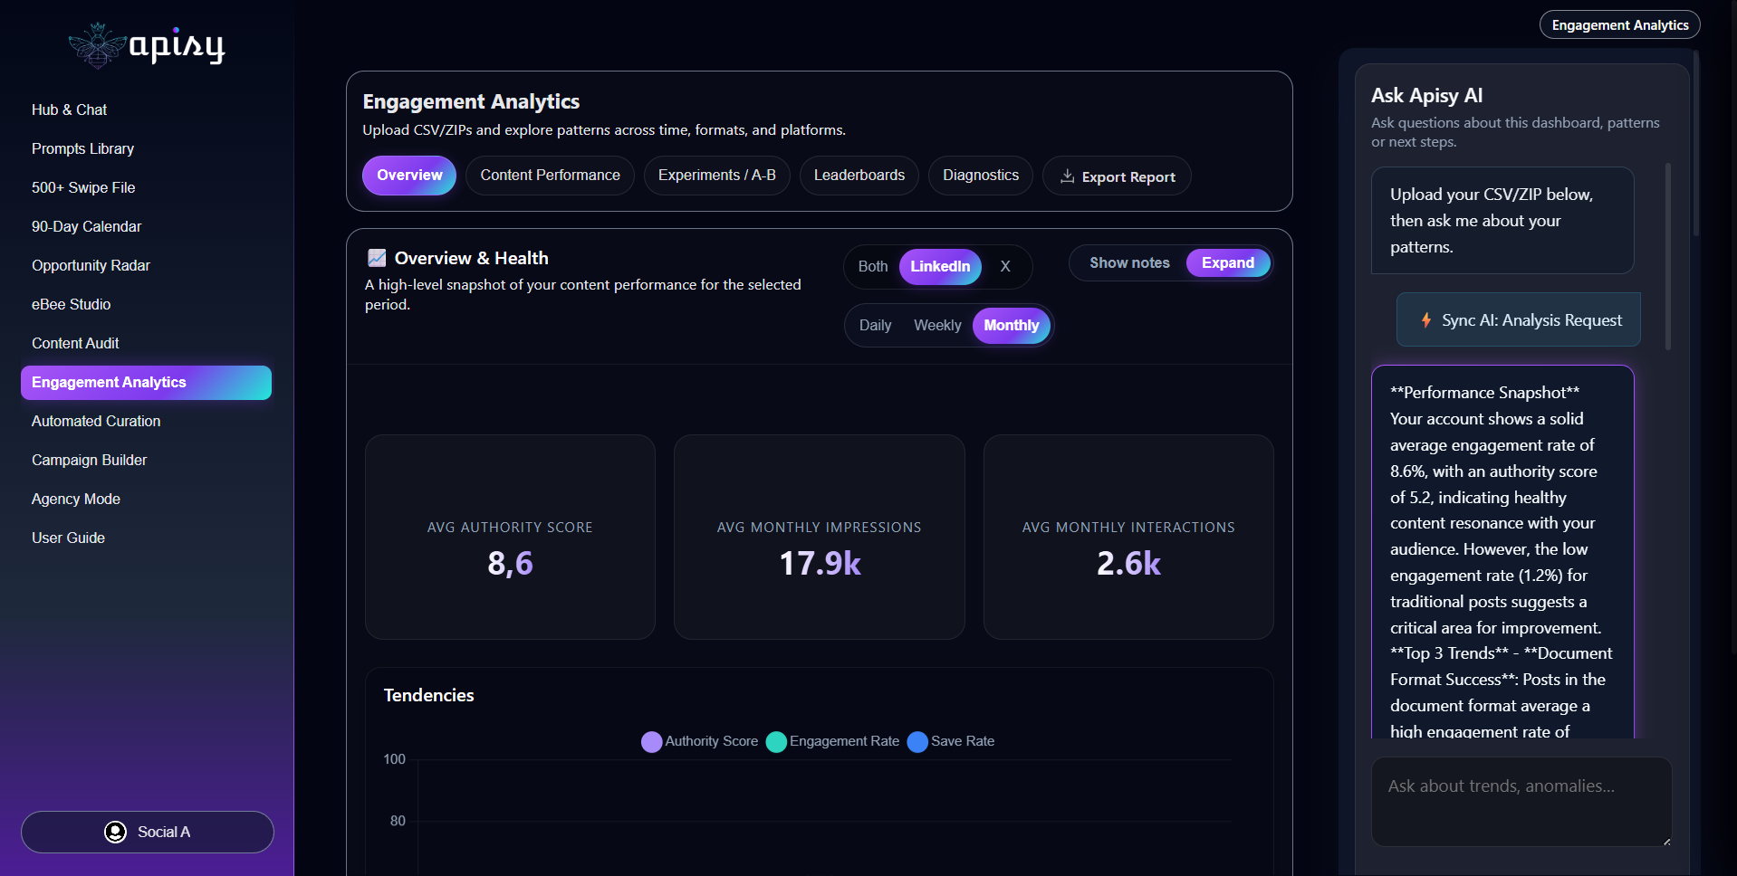Select Engagement Analytics in sidebar
This screenshot has width=1737, height=876.
click(x=146, y=382)
